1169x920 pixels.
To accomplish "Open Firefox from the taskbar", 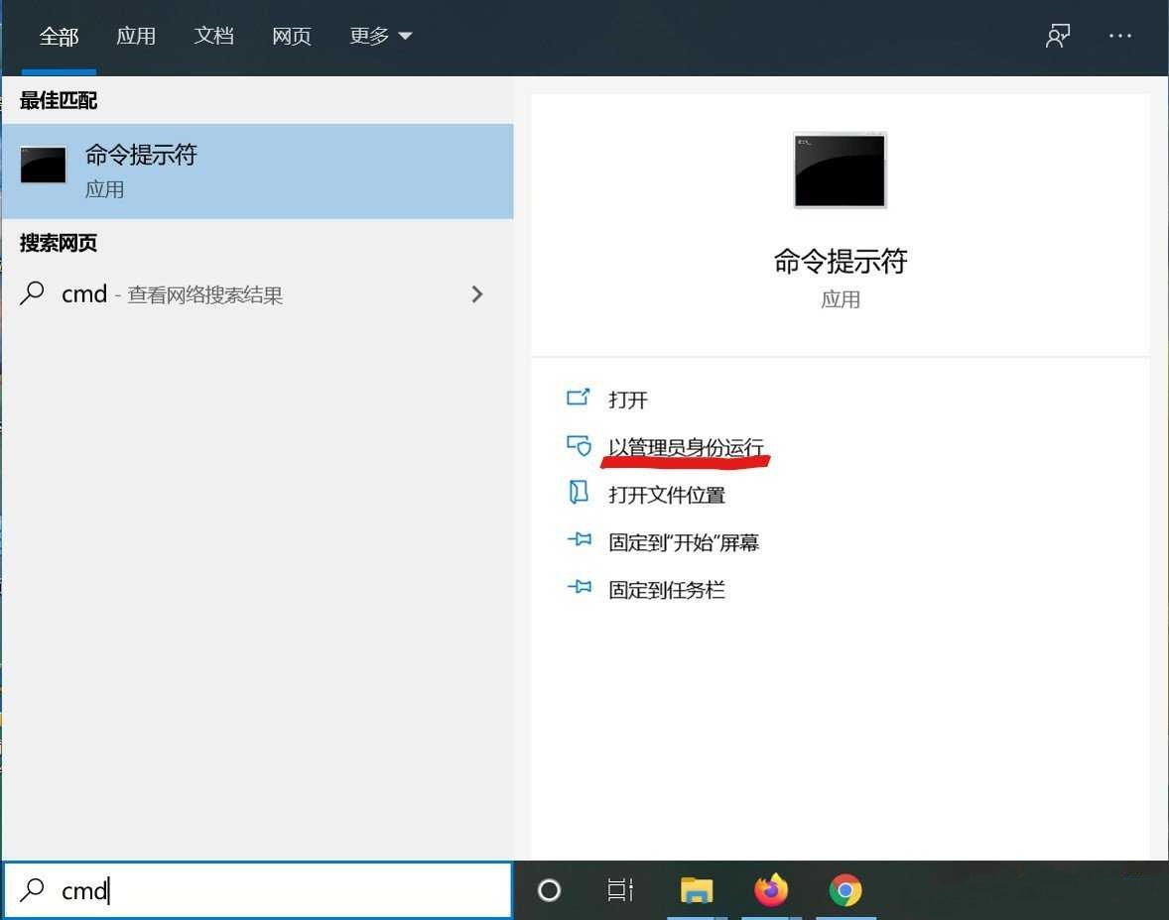I will [x=771, y=890].
